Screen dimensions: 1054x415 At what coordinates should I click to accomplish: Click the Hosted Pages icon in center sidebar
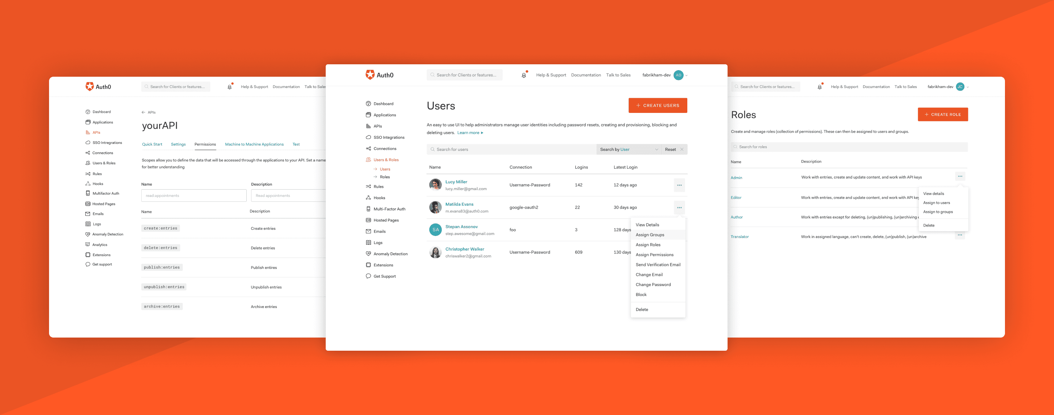pyautogui.click(x=368, y=220)
